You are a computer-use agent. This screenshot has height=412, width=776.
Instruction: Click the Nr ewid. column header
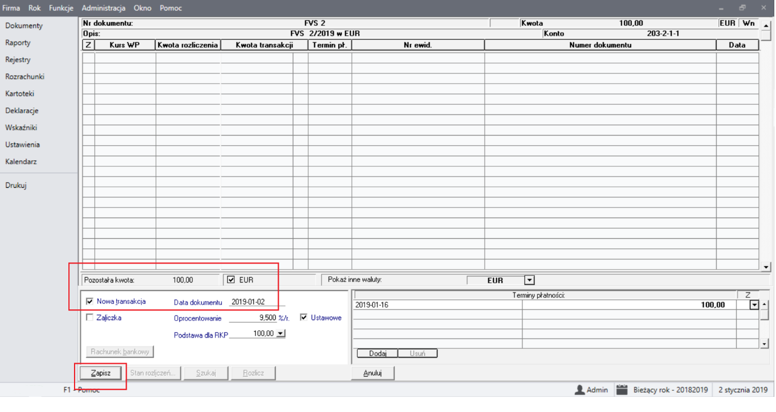tap(418, 45)
